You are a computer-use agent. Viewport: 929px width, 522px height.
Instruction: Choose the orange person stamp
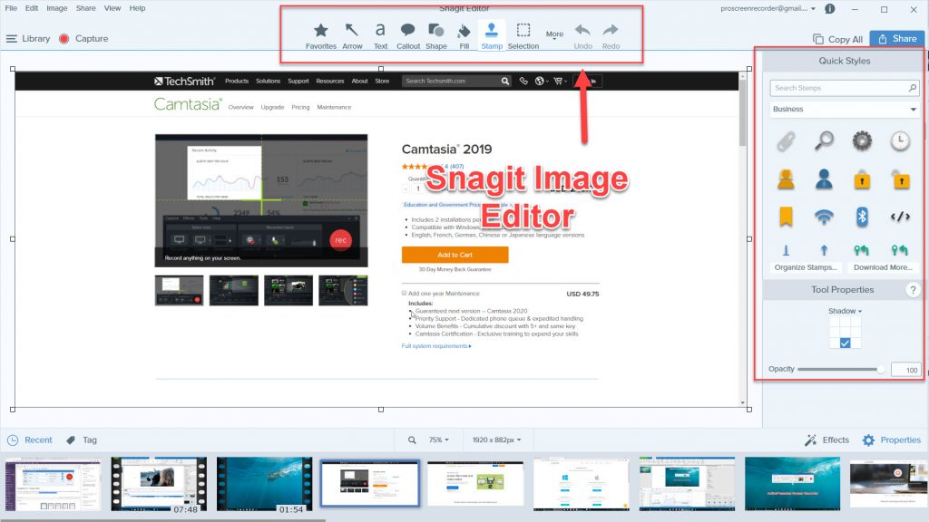click(787, 179)
